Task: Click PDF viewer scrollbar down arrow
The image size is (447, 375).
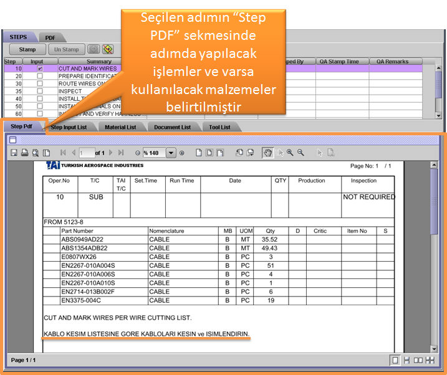Action: (x=434, y=349)
